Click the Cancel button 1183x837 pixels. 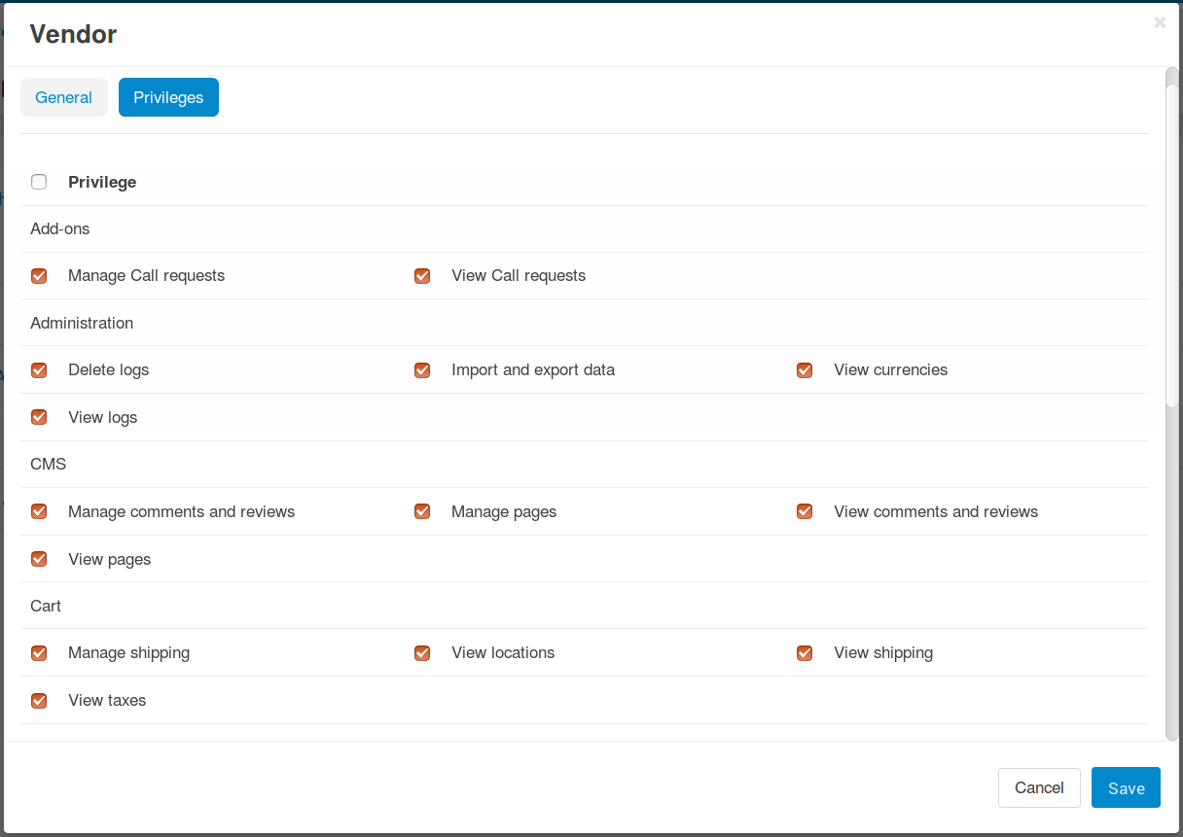coord(1039,787)
